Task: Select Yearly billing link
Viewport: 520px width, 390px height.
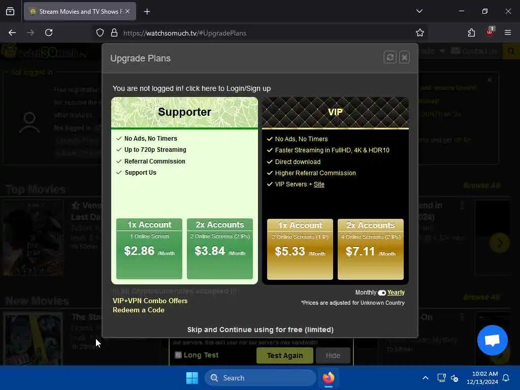Action: [x=396, y=292]
